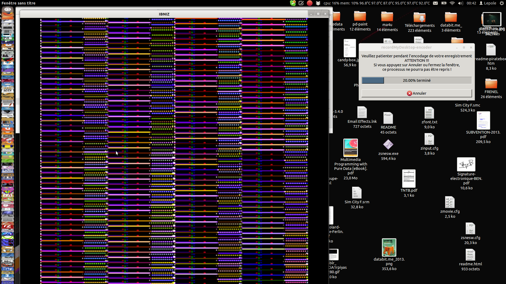Open the mail envelope indicator

click(x=435, y=3)
